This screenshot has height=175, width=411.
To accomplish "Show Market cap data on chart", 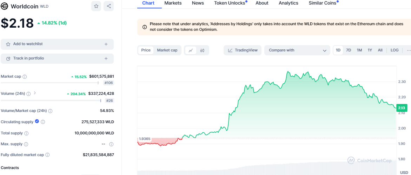I will 167,50.
